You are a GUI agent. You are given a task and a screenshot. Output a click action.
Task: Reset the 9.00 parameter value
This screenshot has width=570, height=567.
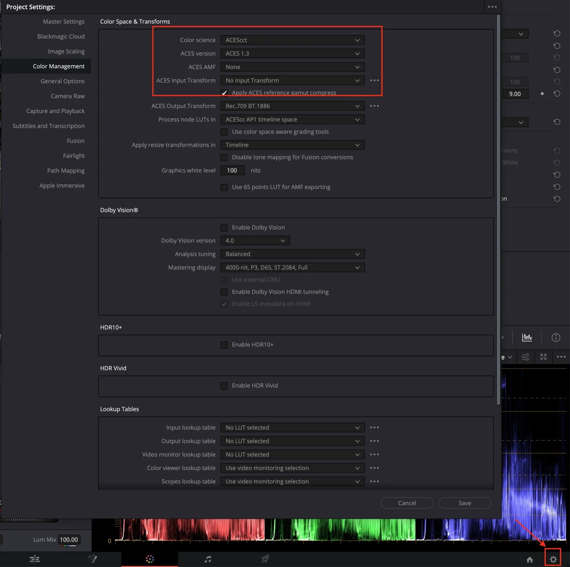(557, 94)
